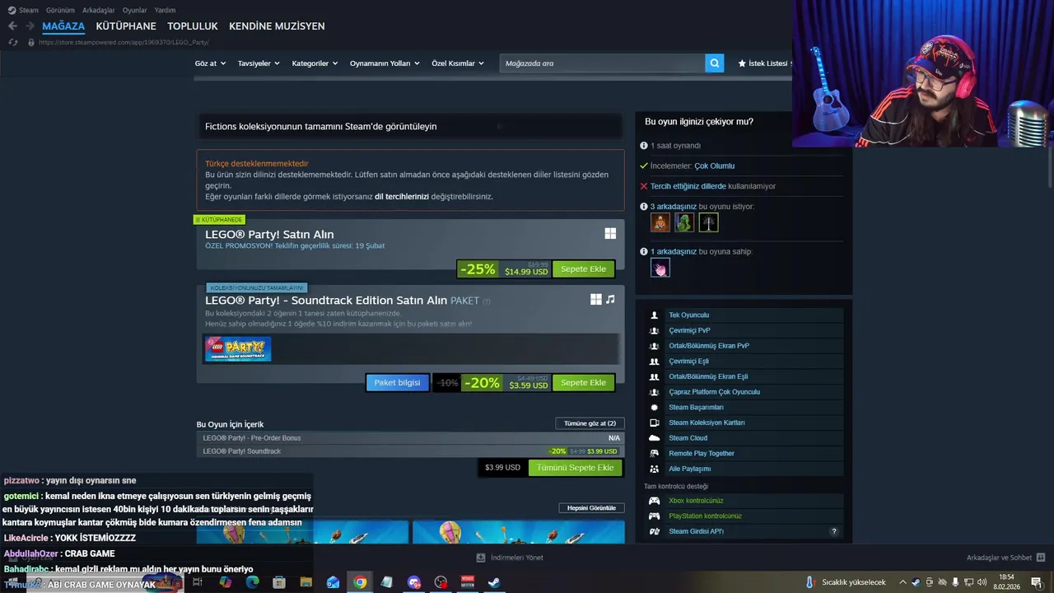Click Tümüne göz at (2) button

[590, 423]
